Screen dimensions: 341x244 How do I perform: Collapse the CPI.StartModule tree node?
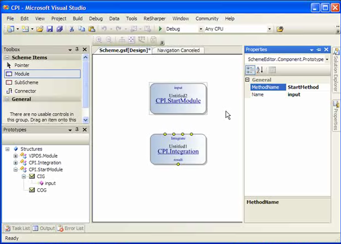pyautogui.click(x=16, y=169)
